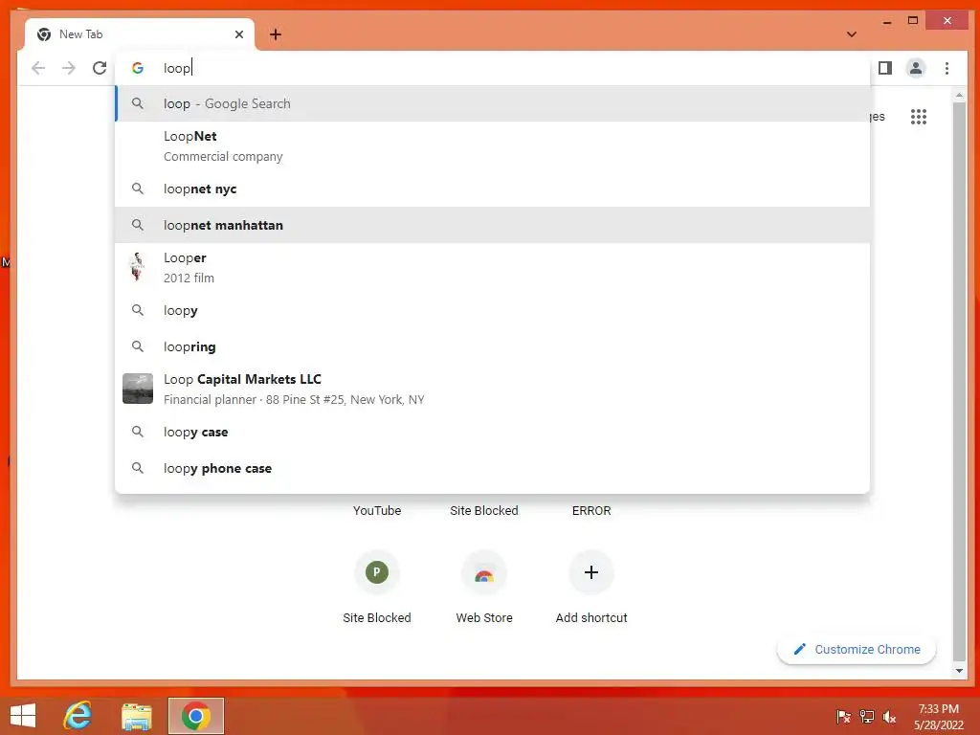Open File Explorer from the taskbar
This screenshot has width=980, height=735.
pos(137,716)
